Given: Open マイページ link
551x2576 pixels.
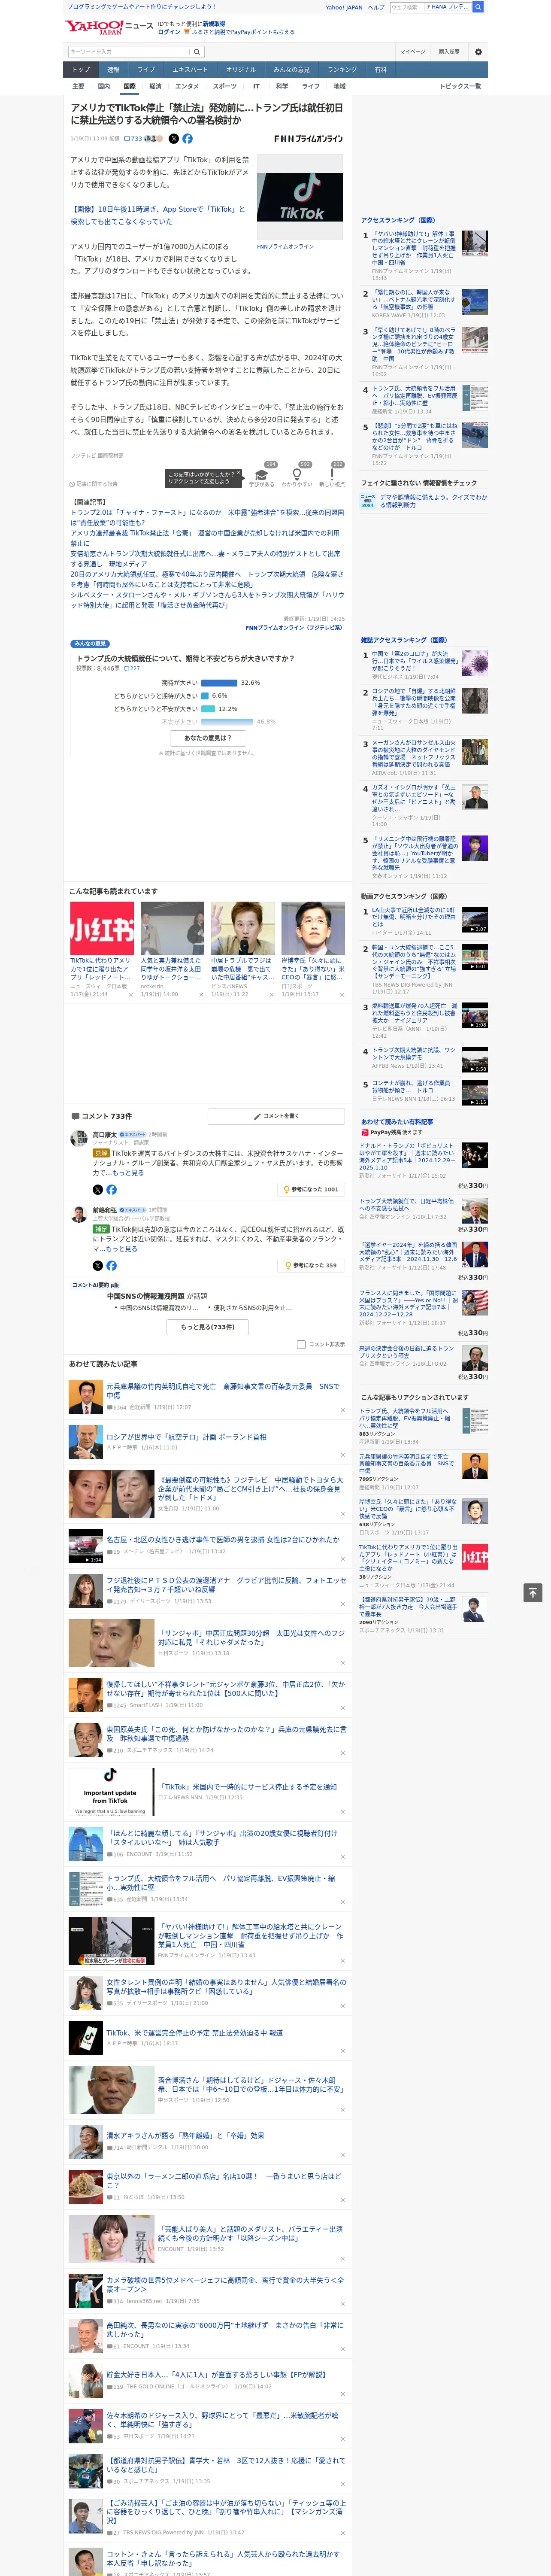Looking at the screenshot, I should point(413,51).
